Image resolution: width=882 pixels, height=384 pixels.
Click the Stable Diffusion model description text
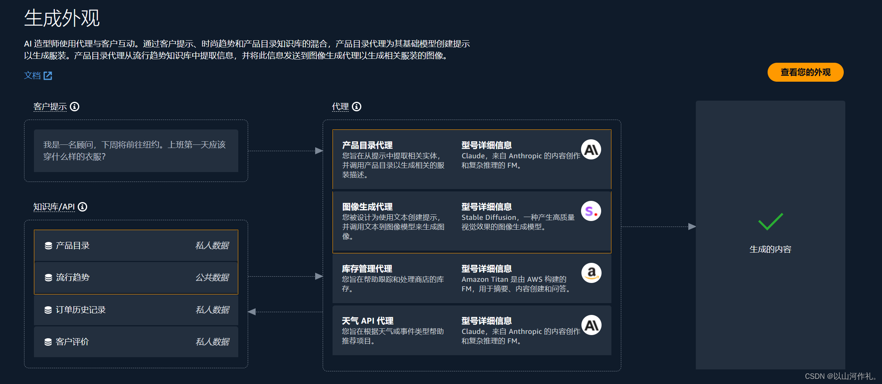click(x=518, y=222)
